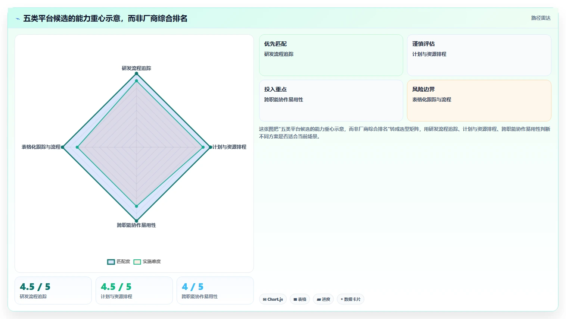Viewport: 566px width, 319px height.
Task: Click the 跨职能协作易用性 radar axis label
Action: pos(136,225)
